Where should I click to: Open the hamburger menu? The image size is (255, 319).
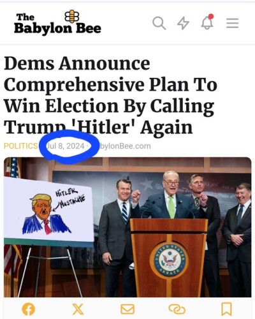click(x=232, y=23)
